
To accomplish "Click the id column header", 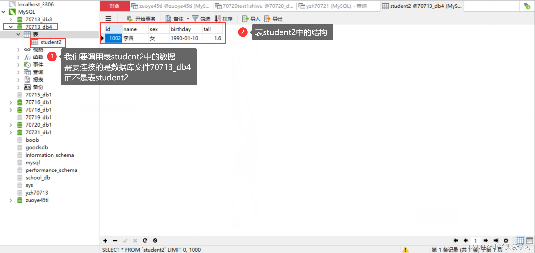I will tap(113, 29).
